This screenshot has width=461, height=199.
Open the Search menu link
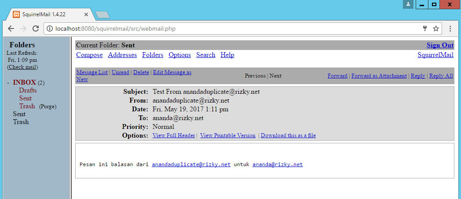(206, 55)
